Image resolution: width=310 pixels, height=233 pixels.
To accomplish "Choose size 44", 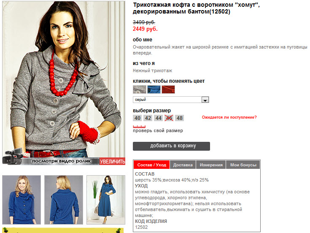I will pos(158,118).
